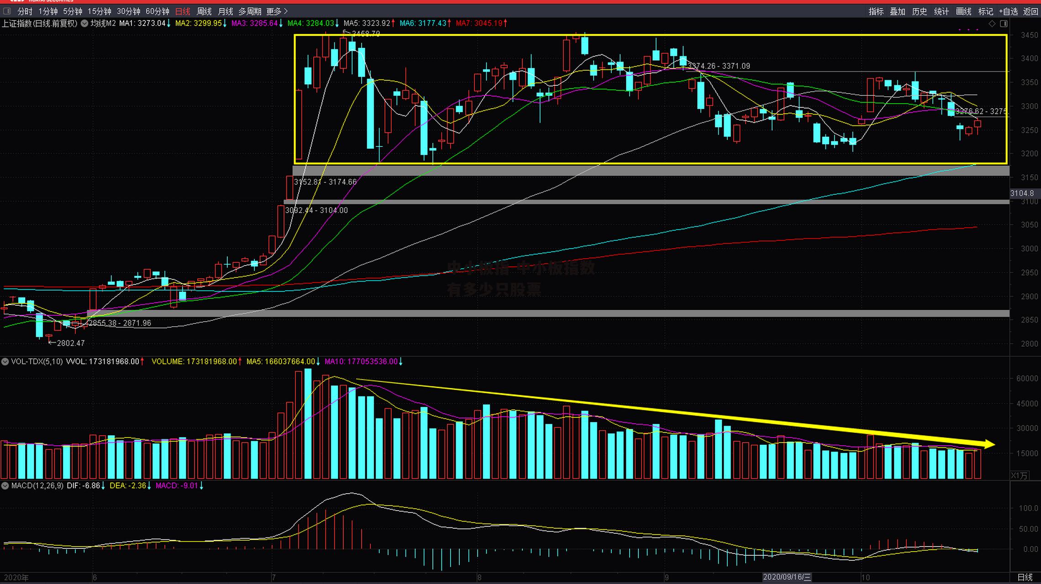Viewport: 1041px width, 584px height.
Task: Click the 2020/09/16/三 date marker
Action: (787, 577)
